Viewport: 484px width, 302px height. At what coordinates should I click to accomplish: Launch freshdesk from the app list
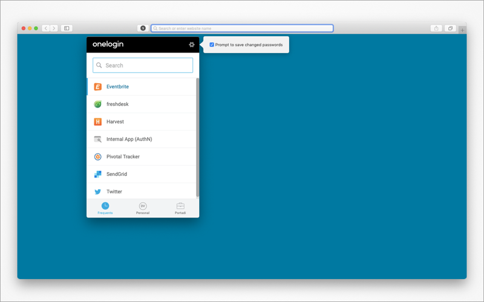coord(142,104)
